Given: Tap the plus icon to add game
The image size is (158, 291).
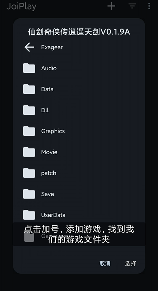Looking at the screenshot, I should tap(111, 6).
